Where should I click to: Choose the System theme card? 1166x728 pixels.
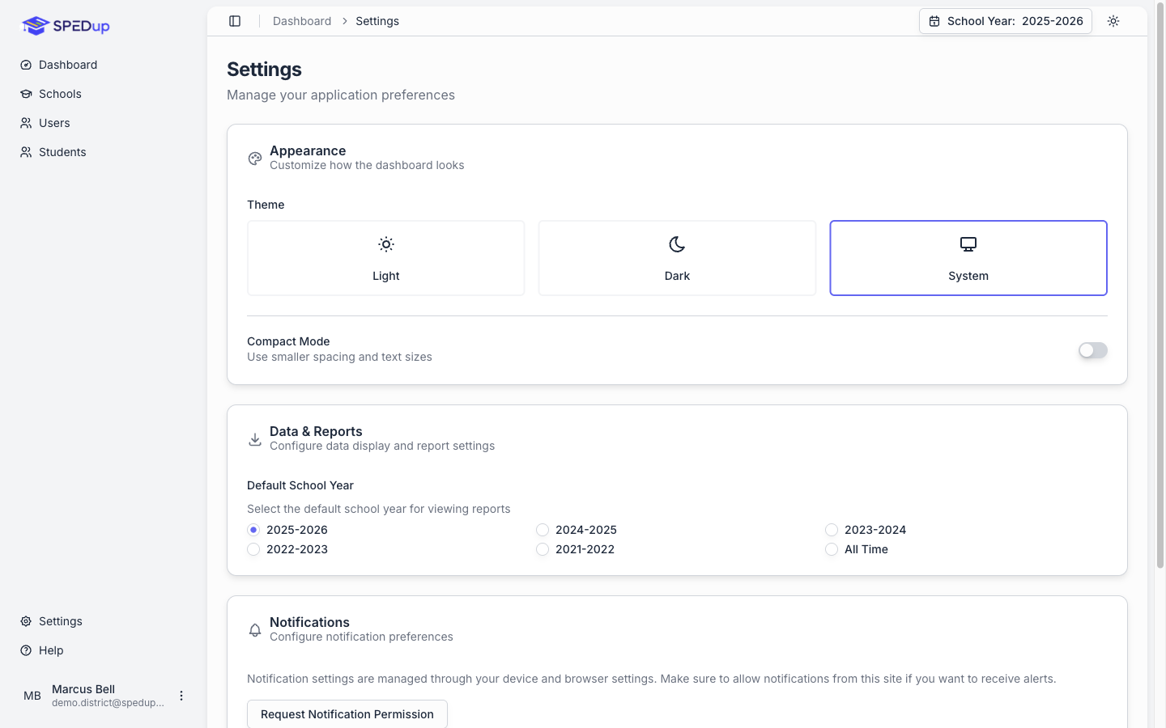(968, 258)
